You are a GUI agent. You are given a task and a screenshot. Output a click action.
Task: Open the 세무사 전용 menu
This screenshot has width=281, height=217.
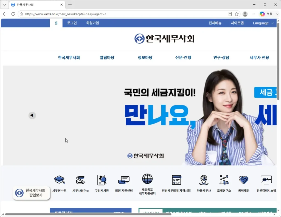[259, 58]
